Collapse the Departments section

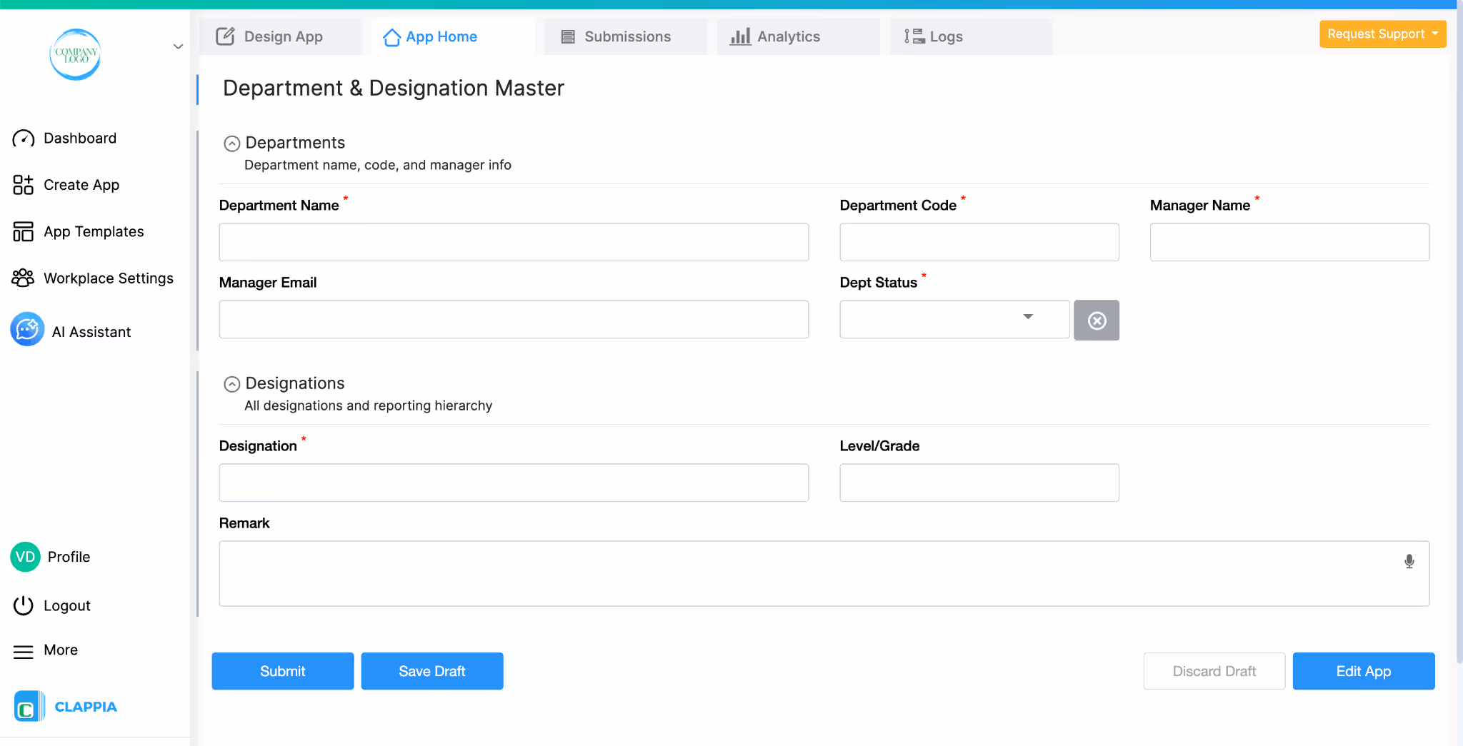pos(231,143)
